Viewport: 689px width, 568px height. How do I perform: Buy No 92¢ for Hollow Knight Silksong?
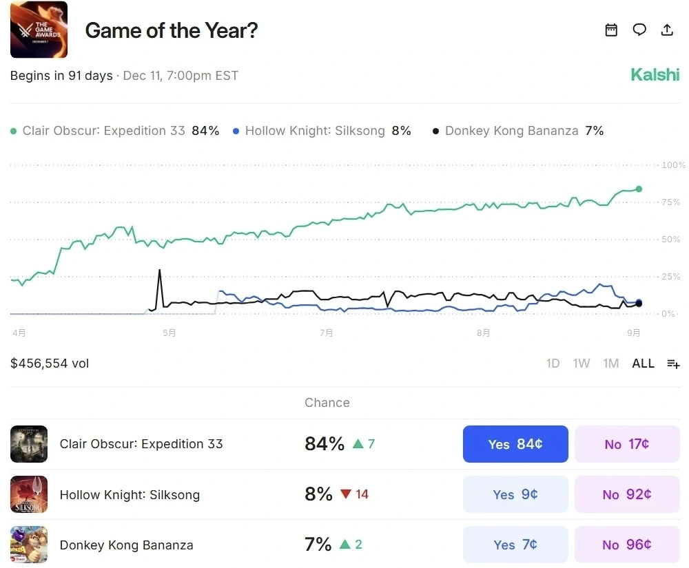click(x=627, y=494)
